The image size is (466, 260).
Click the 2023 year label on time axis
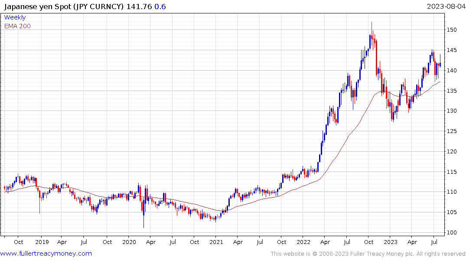[391, 242]
